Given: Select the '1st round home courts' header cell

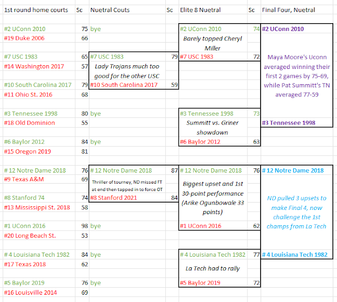Looking at the screenshot, I should (39, 10).
